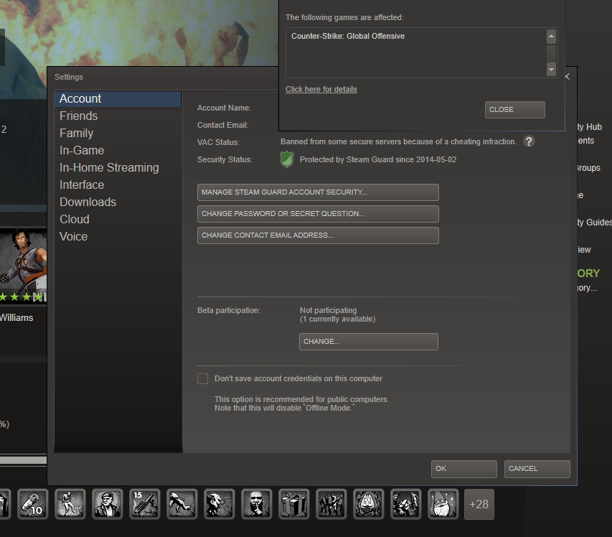
Task: Click Manage Steam Guard Account Security button
Action: (x=318, y=192)
